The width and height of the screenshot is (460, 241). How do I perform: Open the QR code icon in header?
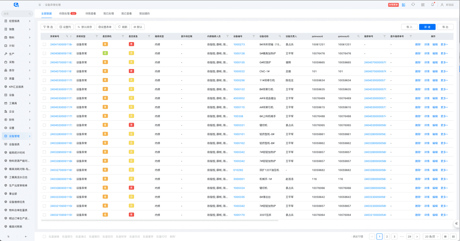click(x=423, y=5)
